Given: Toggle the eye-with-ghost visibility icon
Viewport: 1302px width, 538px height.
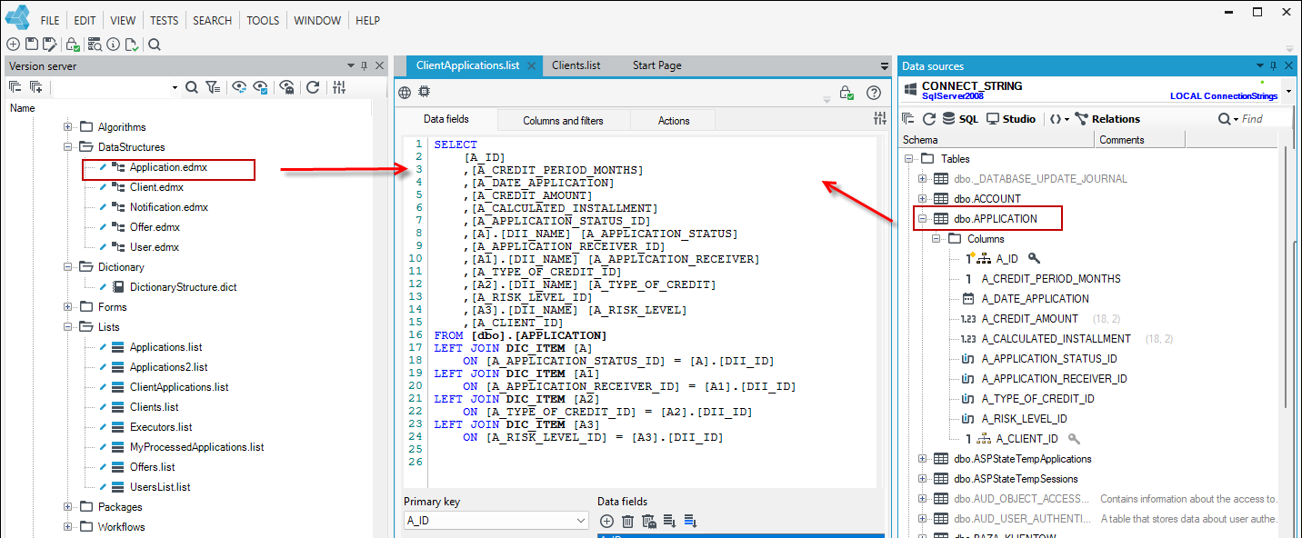Looking at the screenshot, I should point(287,87).
